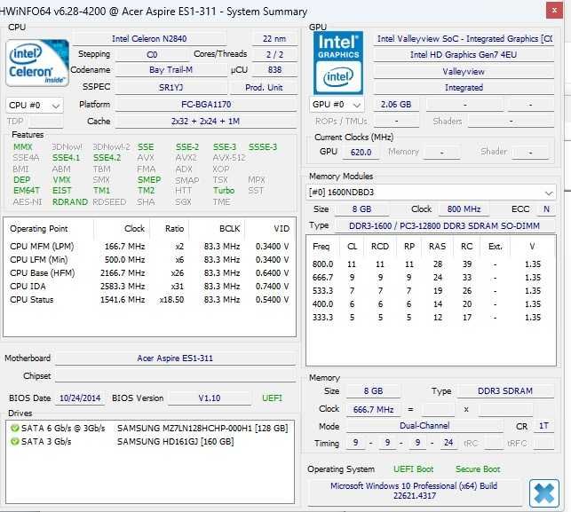
Task: Click the BIOS version V1.10 value
Action: click(210, 398)
